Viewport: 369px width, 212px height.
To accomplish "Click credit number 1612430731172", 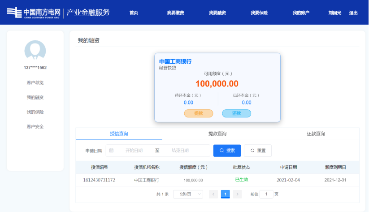I will point(99,180).
